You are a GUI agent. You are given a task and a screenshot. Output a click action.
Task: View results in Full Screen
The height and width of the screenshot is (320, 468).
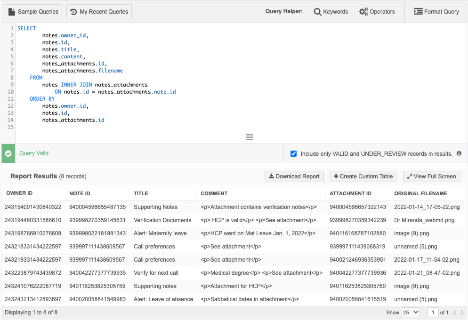click(x=431, y=176)
